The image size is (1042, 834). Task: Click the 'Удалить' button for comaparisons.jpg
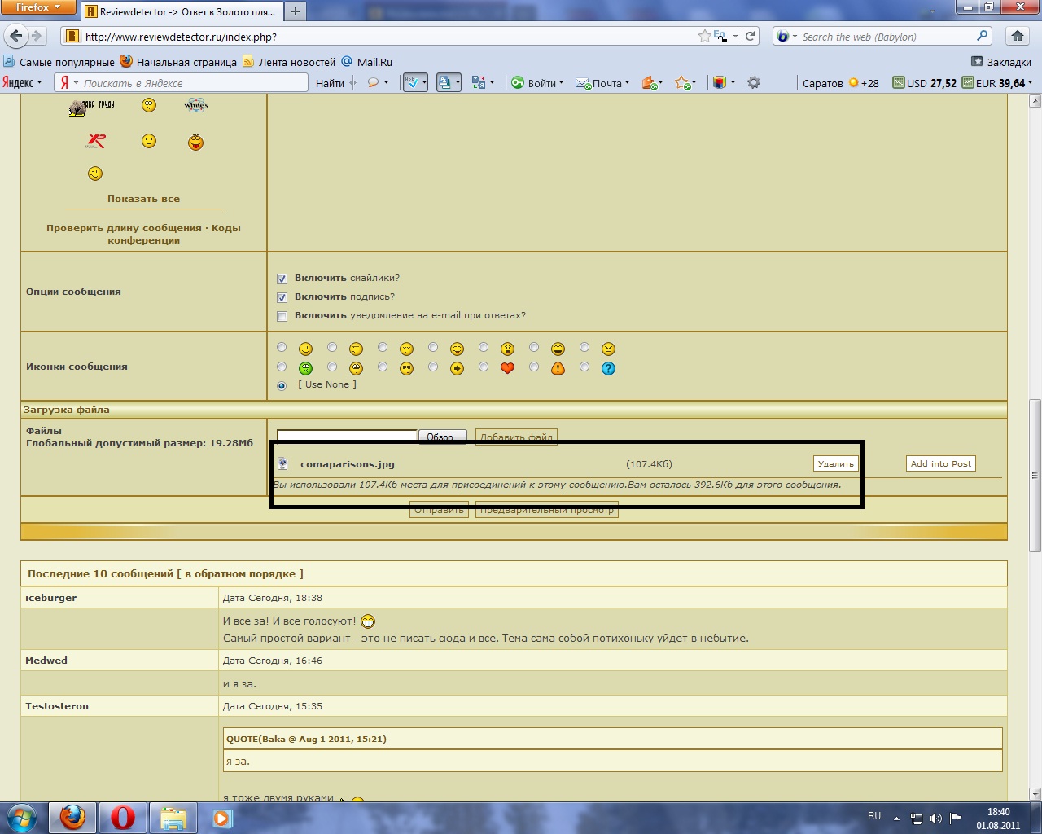click(835, 463)
